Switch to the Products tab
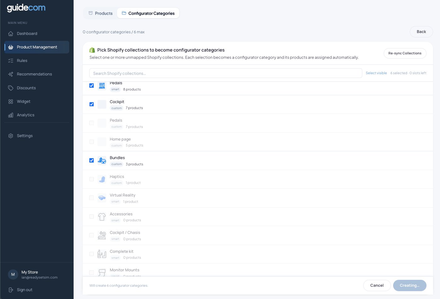The height and width of the screenshot is (299, 440). tap(100, 13)
